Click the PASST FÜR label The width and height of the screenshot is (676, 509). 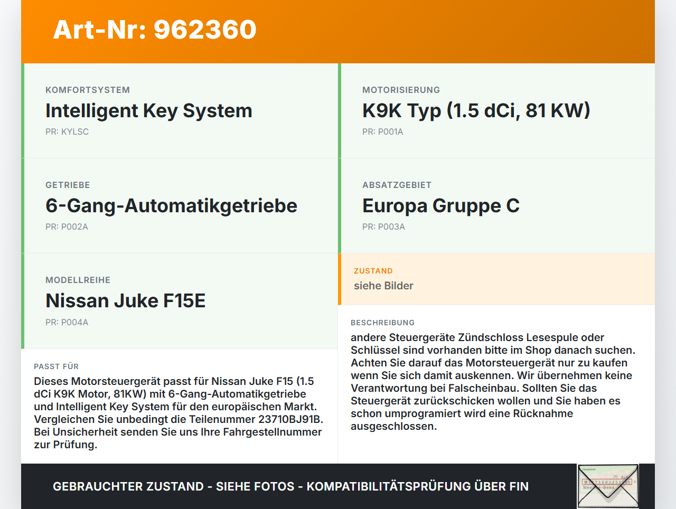[56, 366]
